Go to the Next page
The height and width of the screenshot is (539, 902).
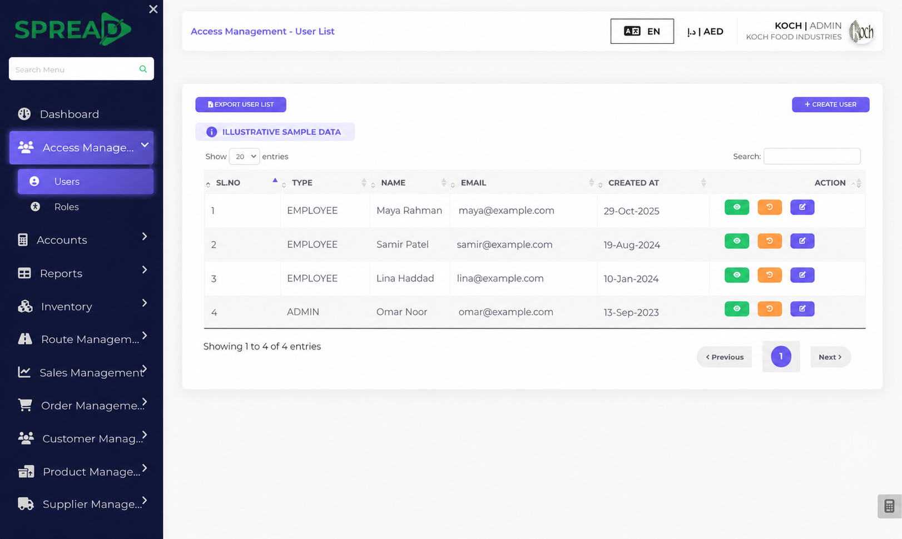[x=830, y=357]
